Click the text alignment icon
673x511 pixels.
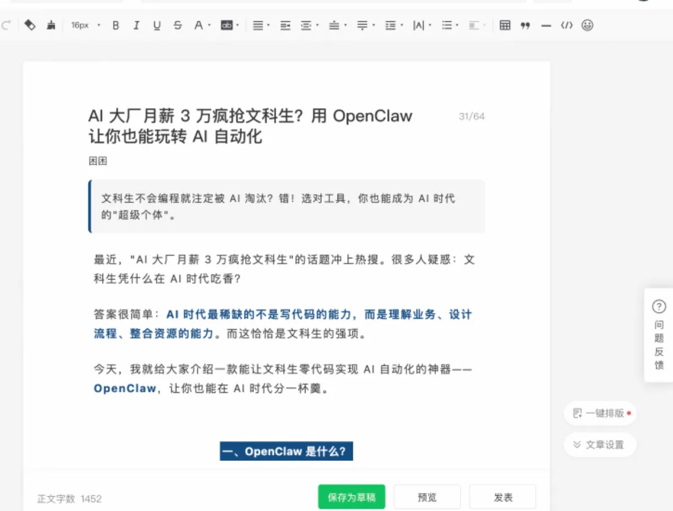tap(258, 25)
